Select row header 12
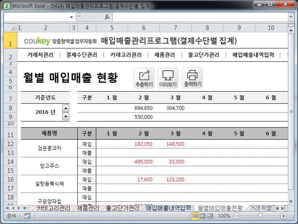 (x=10, y=144)
